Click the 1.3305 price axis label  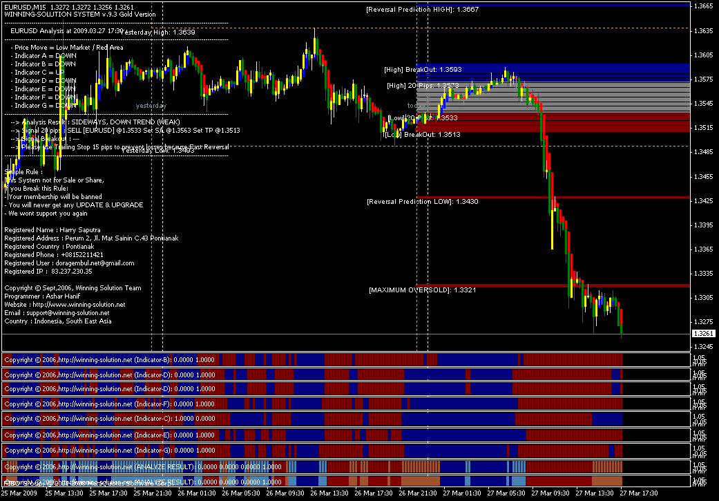703,297
